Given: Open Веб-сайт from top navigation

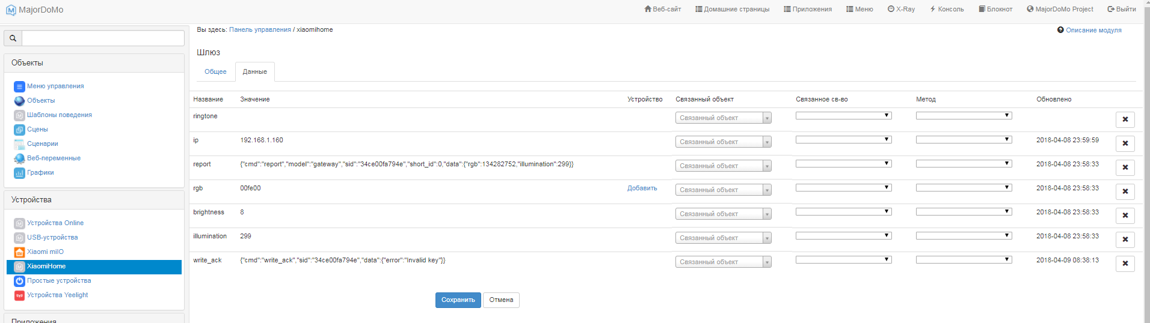Looking at the screenshot, I should point(662,9).
